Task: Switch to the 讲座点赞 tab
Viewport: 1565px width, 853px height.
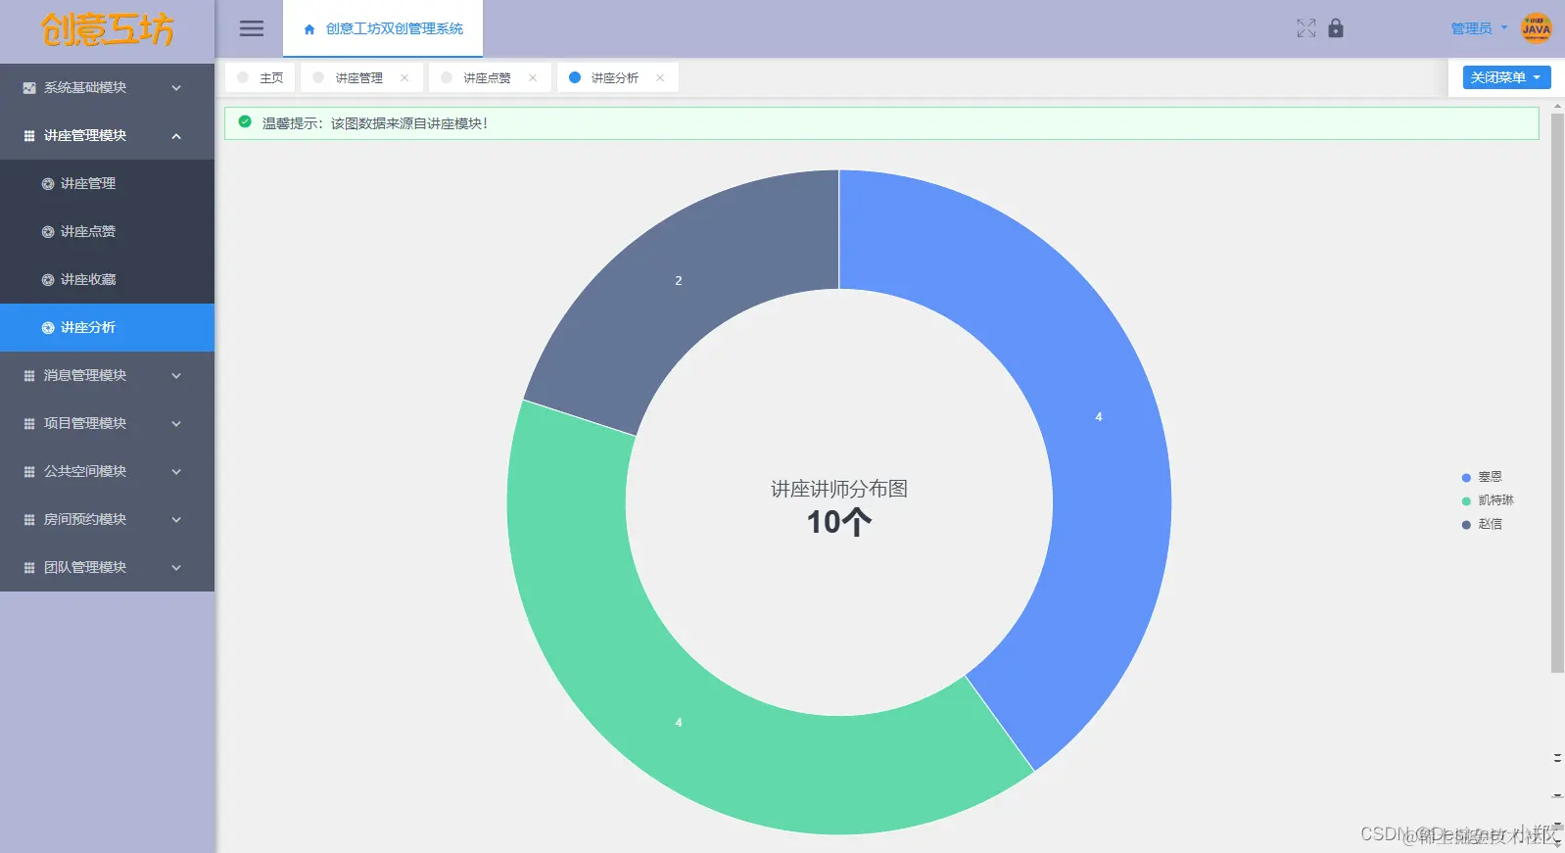Action: tap(490, 77)
